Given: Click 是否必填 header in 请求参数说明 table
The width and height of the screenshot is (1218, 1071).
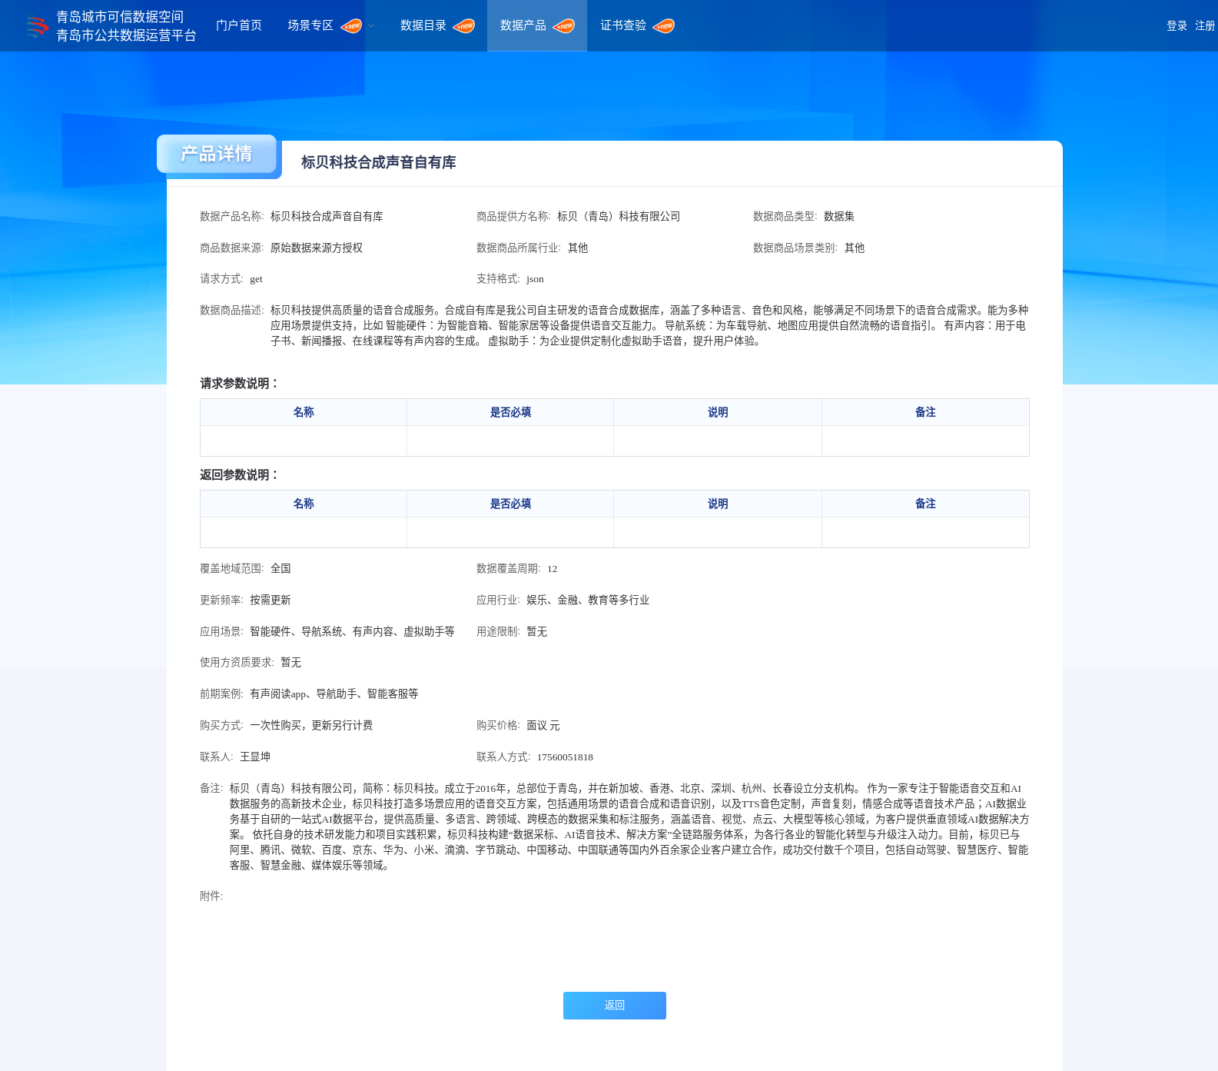Looking at the screenshot, I should coord(510,412).
